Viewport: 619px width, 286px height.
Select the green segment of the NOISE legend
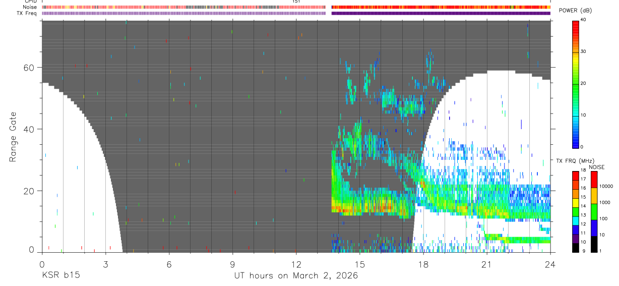[x=594, y=212]
